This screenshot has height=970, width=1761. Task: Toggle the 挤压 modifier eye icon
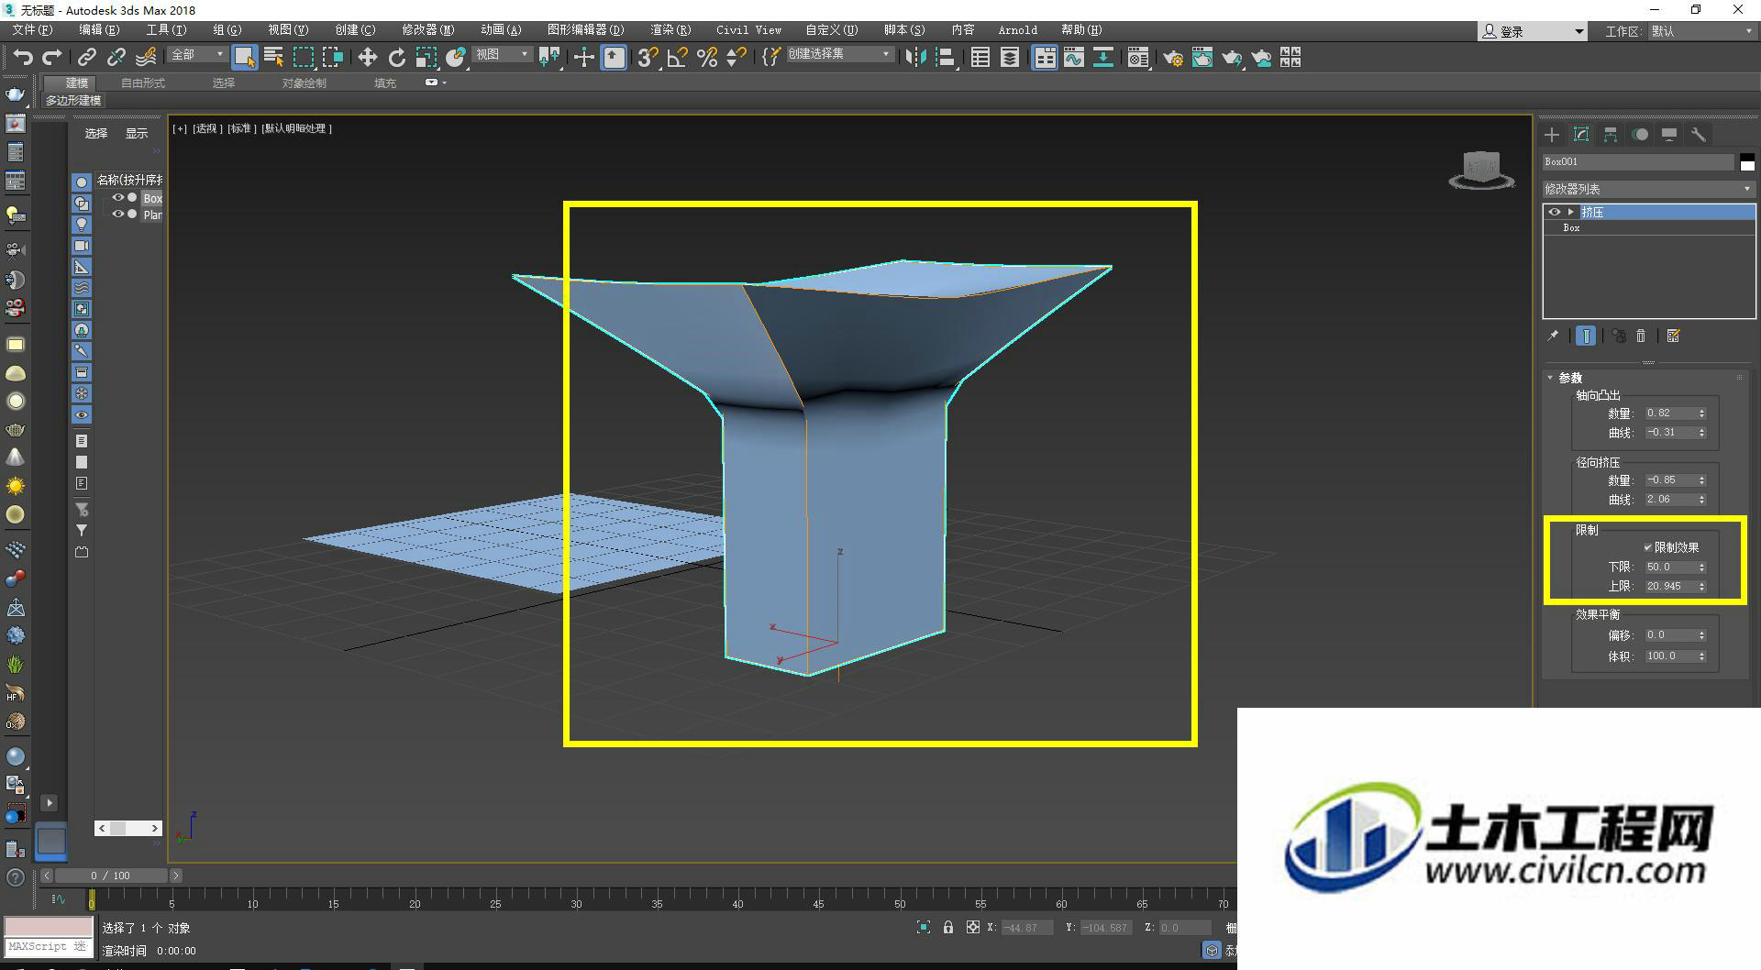[x=1554, y=212]
